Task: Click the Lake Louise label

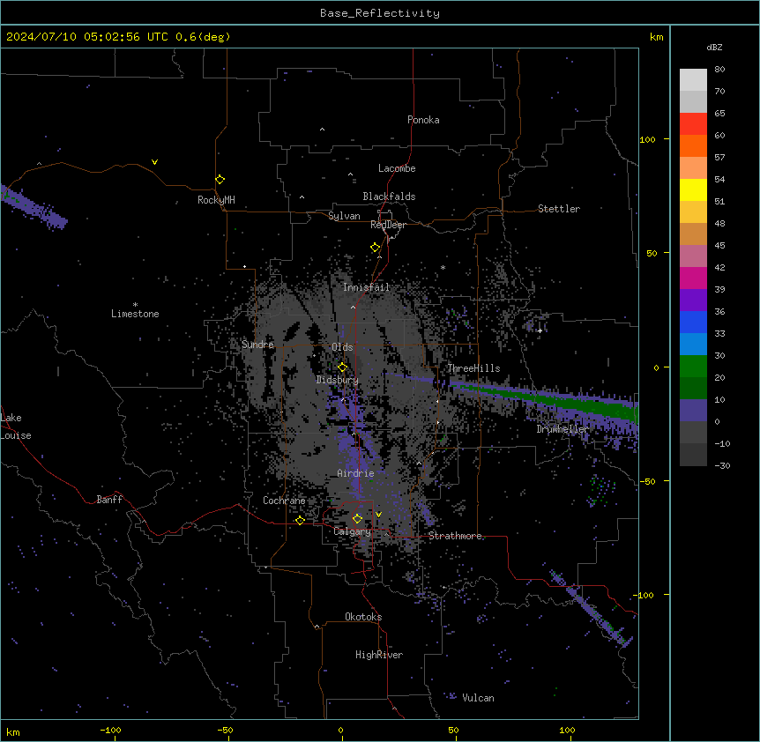Action: point(16,427)
